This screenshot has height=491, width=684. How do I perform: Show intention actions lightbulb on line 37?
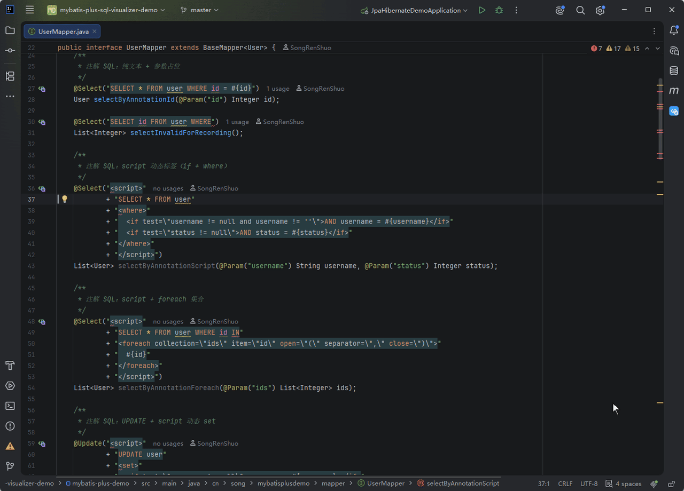pos(65,199)
